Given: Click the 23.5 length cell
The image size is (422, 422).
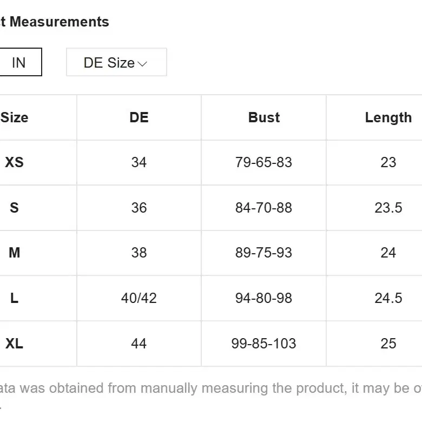Looking at the screenshot, I should [x=388, y=208].
